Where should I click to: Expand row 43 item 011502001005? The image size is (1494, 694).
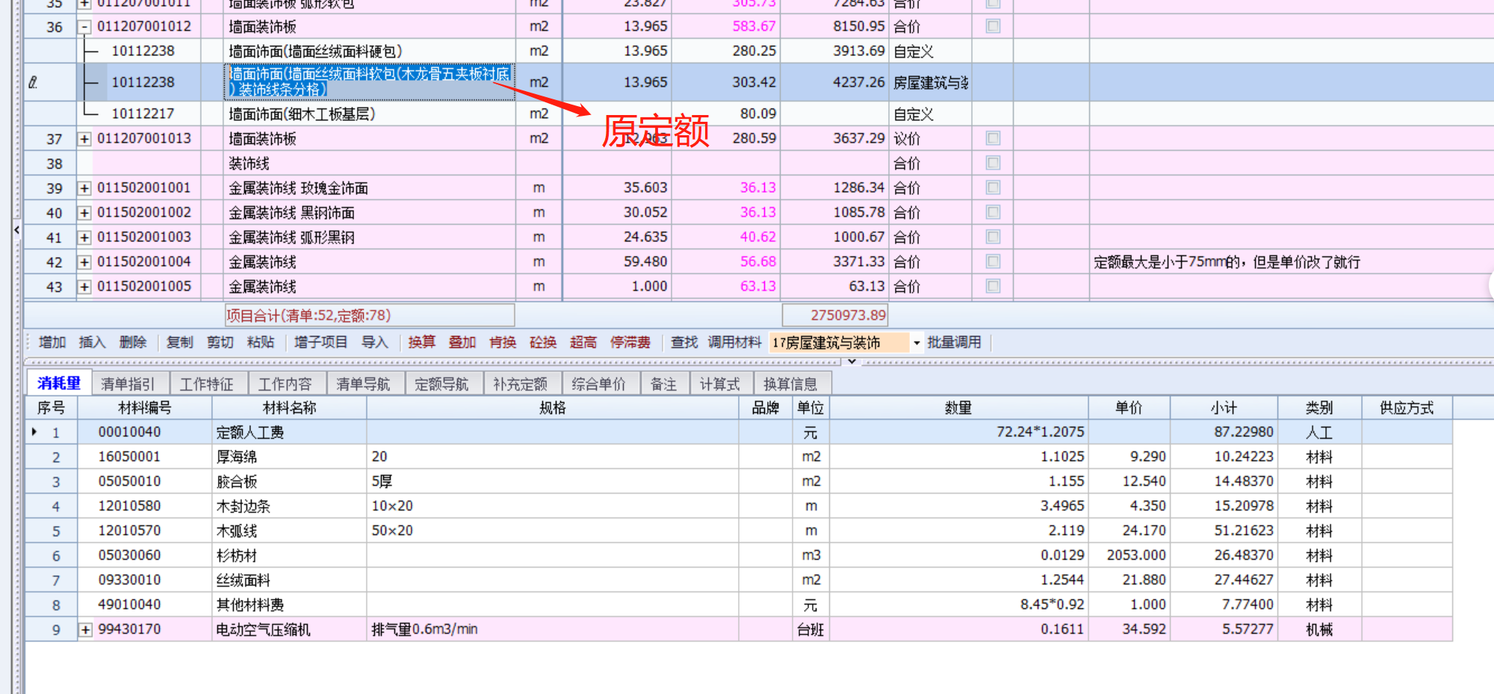click(84, 287)
